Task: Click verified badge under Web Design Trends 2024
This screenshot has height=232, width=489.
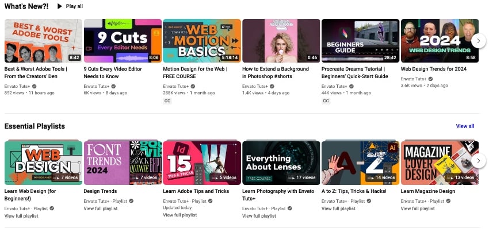Action: tap(430, 79)
